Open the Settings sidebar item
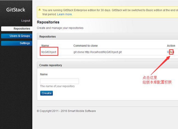178x129 pixels. tap(17, 43)
